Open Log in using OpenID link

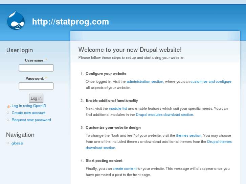[29, 106]
